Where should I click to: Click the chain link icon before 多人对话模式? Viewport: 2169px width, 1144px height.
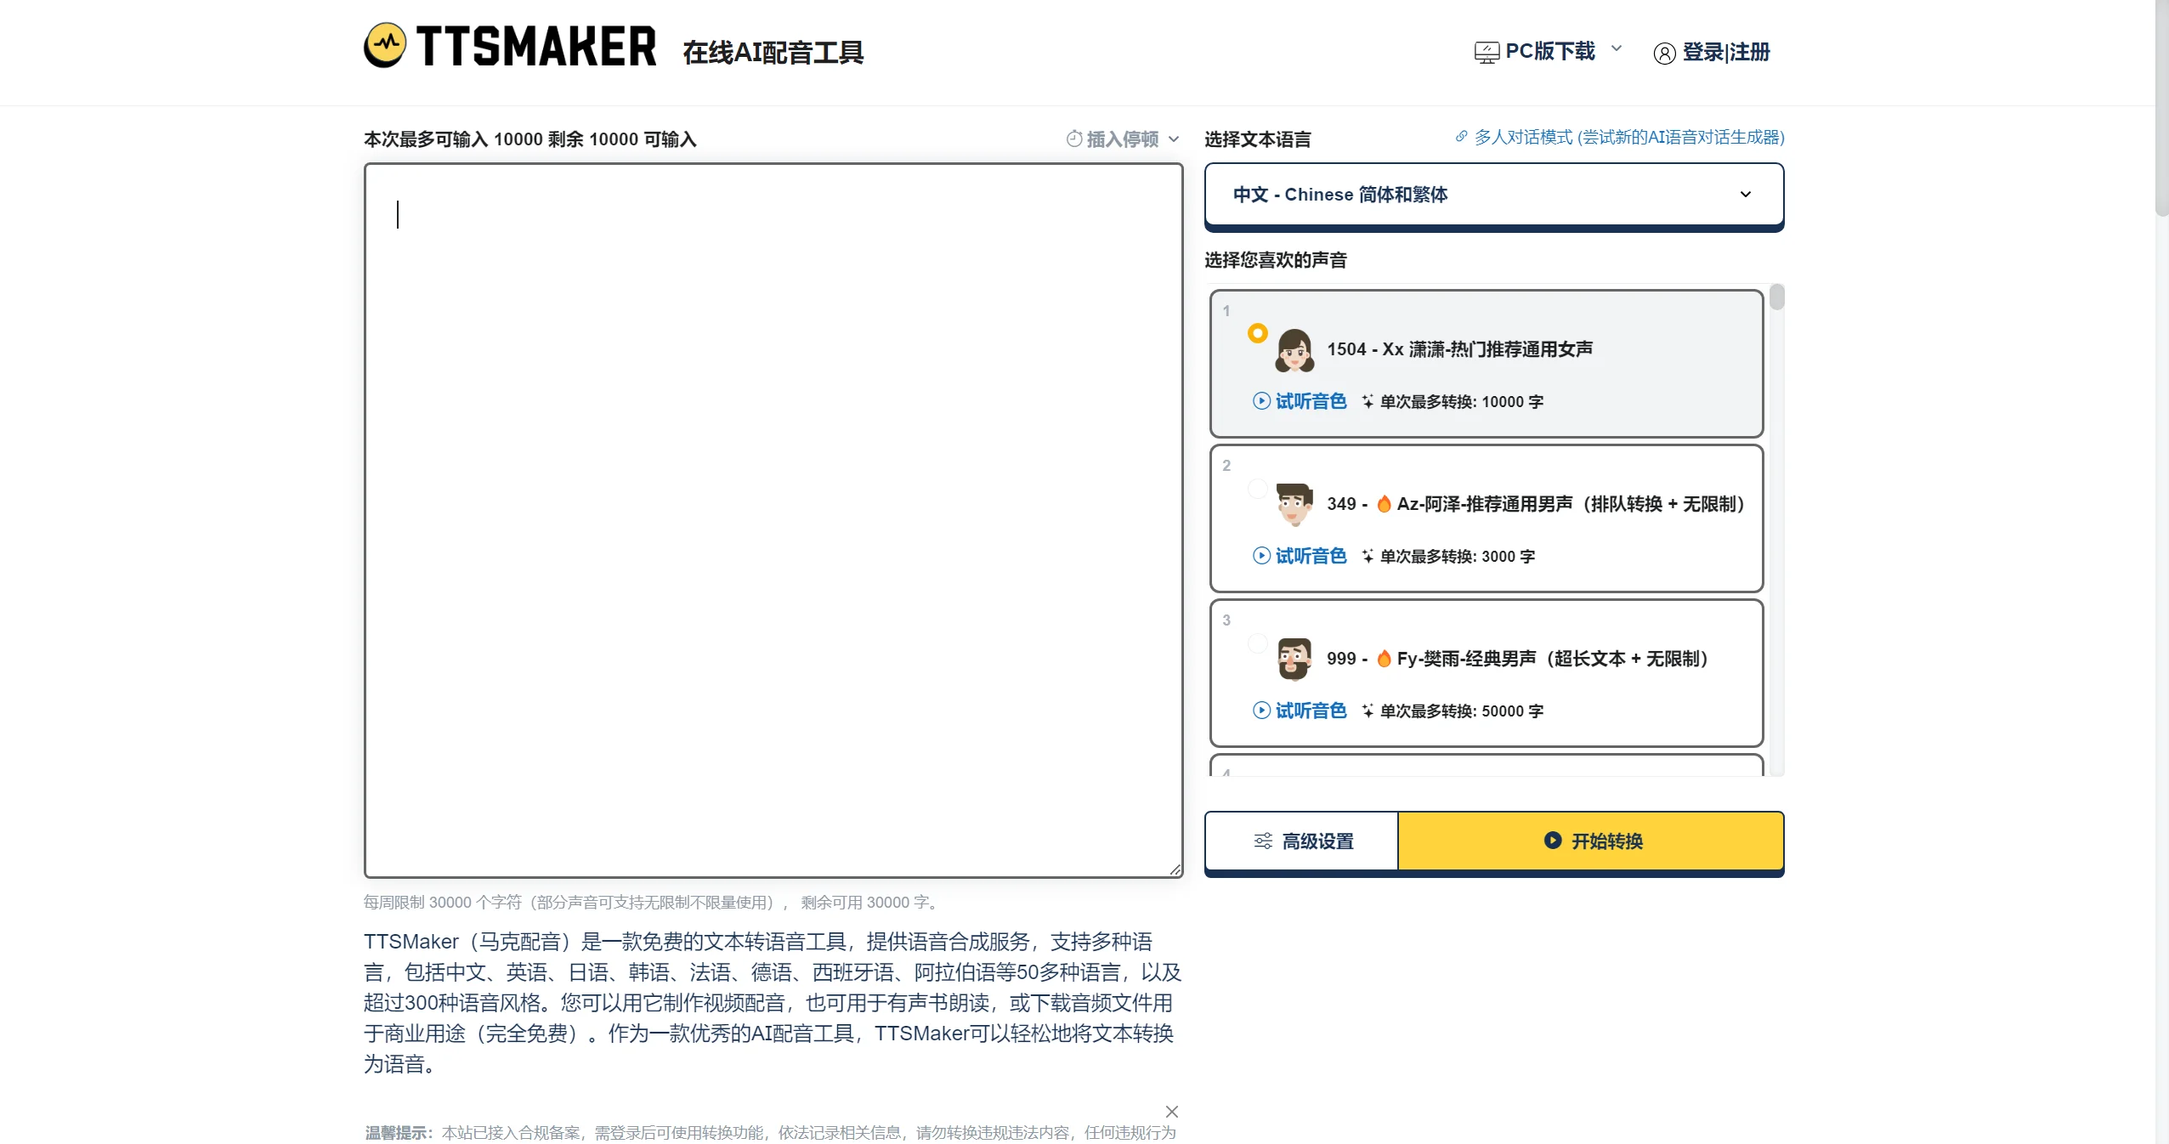tap(1460, 136)
